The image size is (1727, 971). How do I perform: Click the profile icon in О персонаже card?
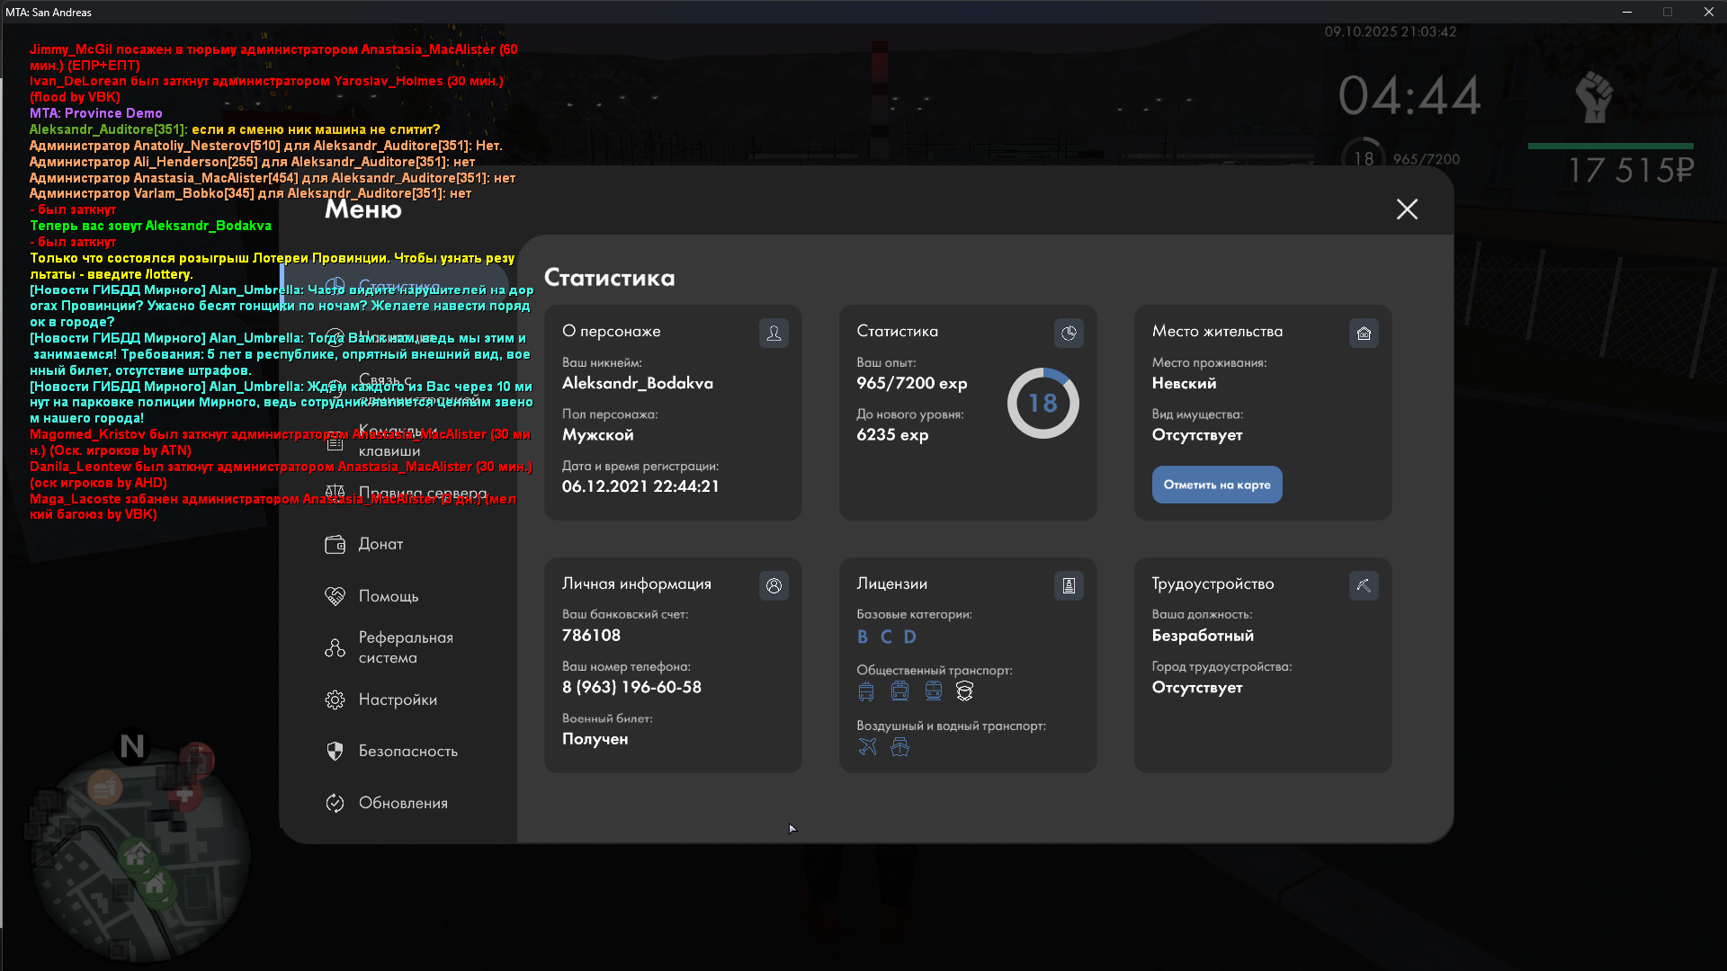point(774,334)
